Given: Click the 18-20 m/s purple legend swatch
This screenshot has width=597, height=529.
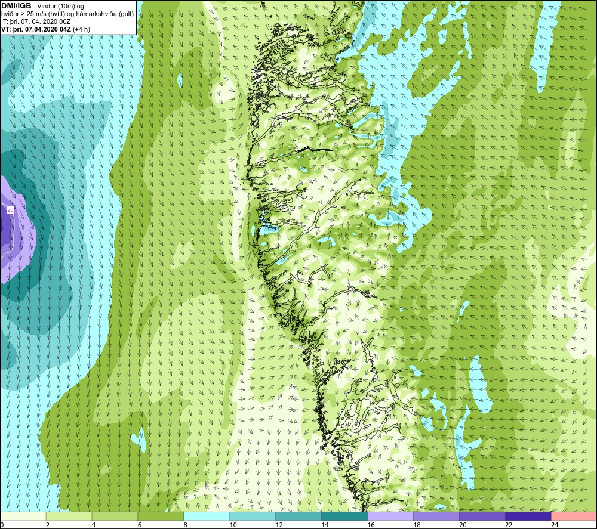Looking at the screenshot, I should [x=436, y=516].
